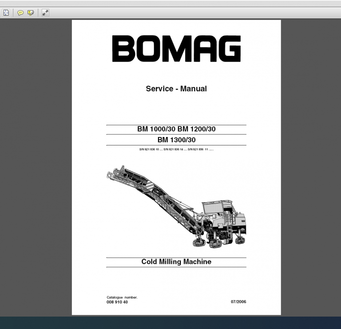Click the 'Cold Milling Machine' caption
The width and height of the screenshot is (341, 329).
pos(176,262)
